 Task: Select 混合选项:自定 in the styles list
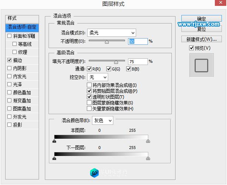[22, 28]
